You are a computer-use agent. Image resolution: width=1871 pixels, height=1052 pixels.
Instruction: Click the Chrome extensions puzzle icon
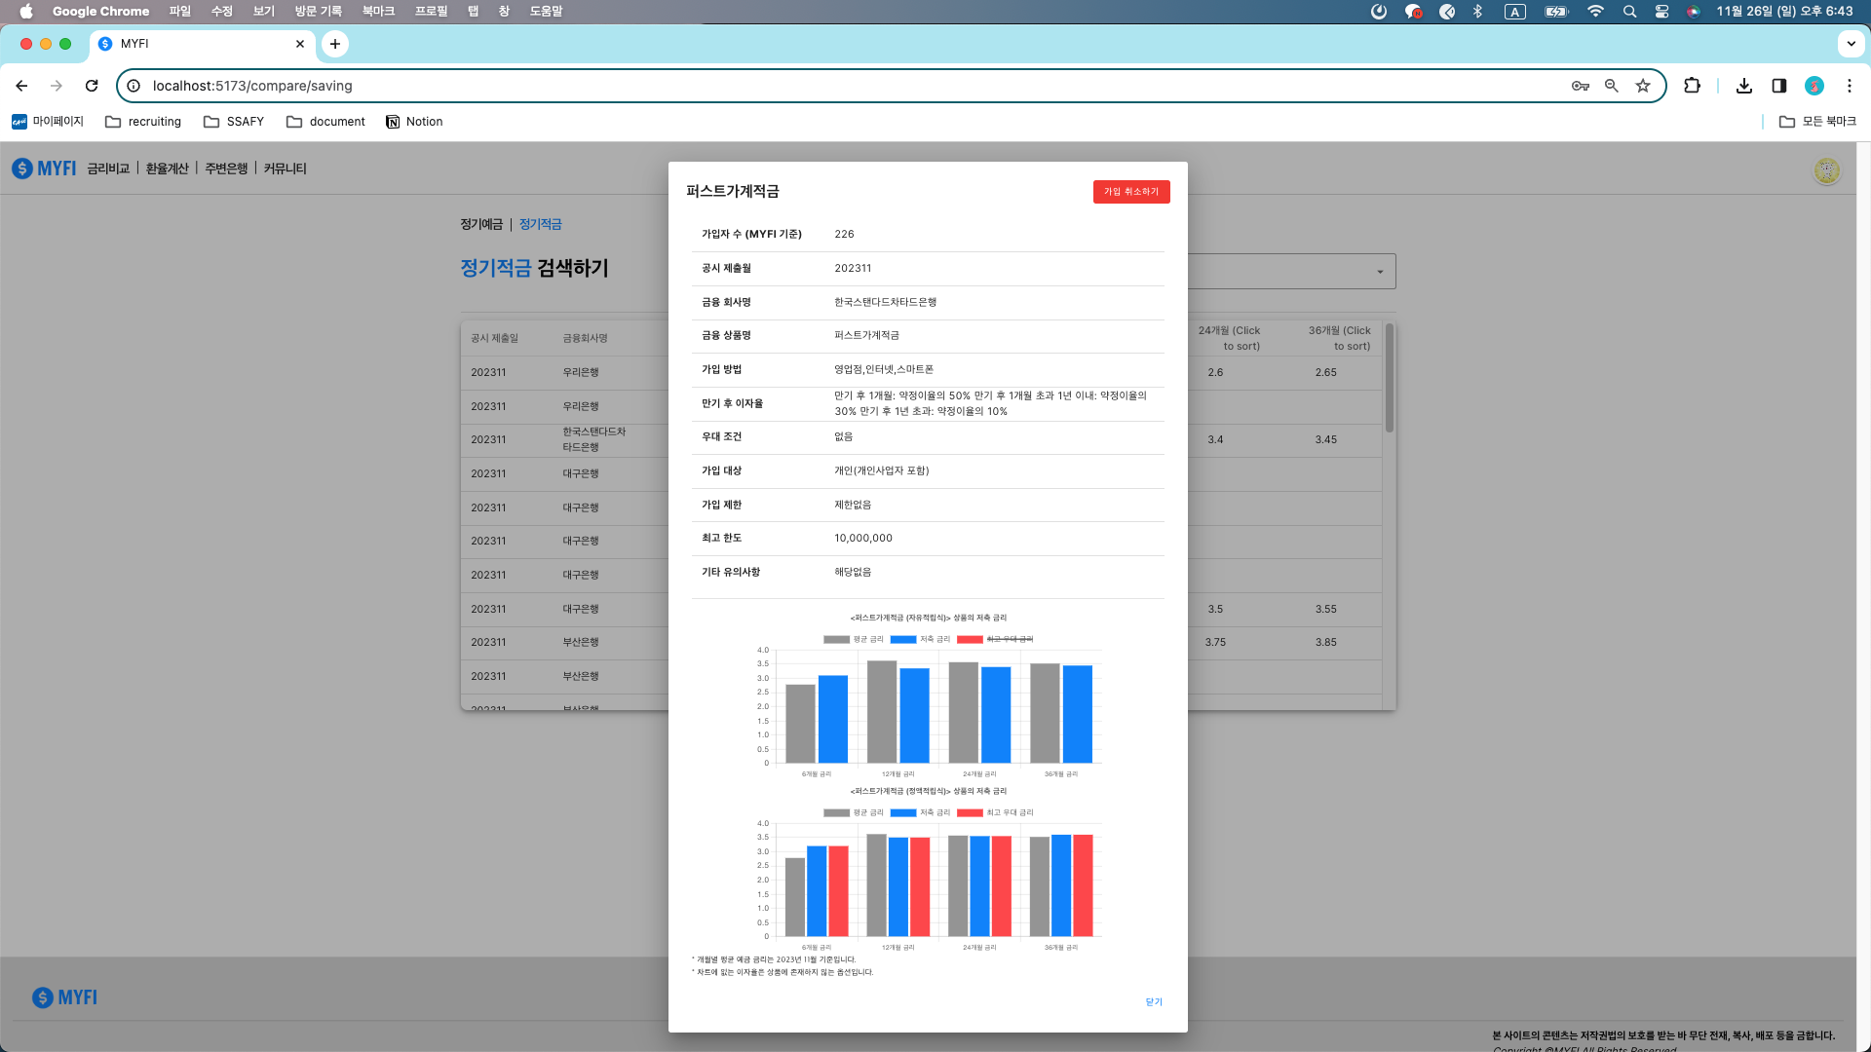tap(1692, 86)
